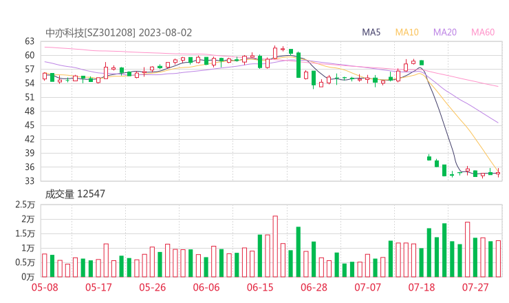509x303 pixels.
Task: Click the MA10 legend label
Action: coord(407,32)
